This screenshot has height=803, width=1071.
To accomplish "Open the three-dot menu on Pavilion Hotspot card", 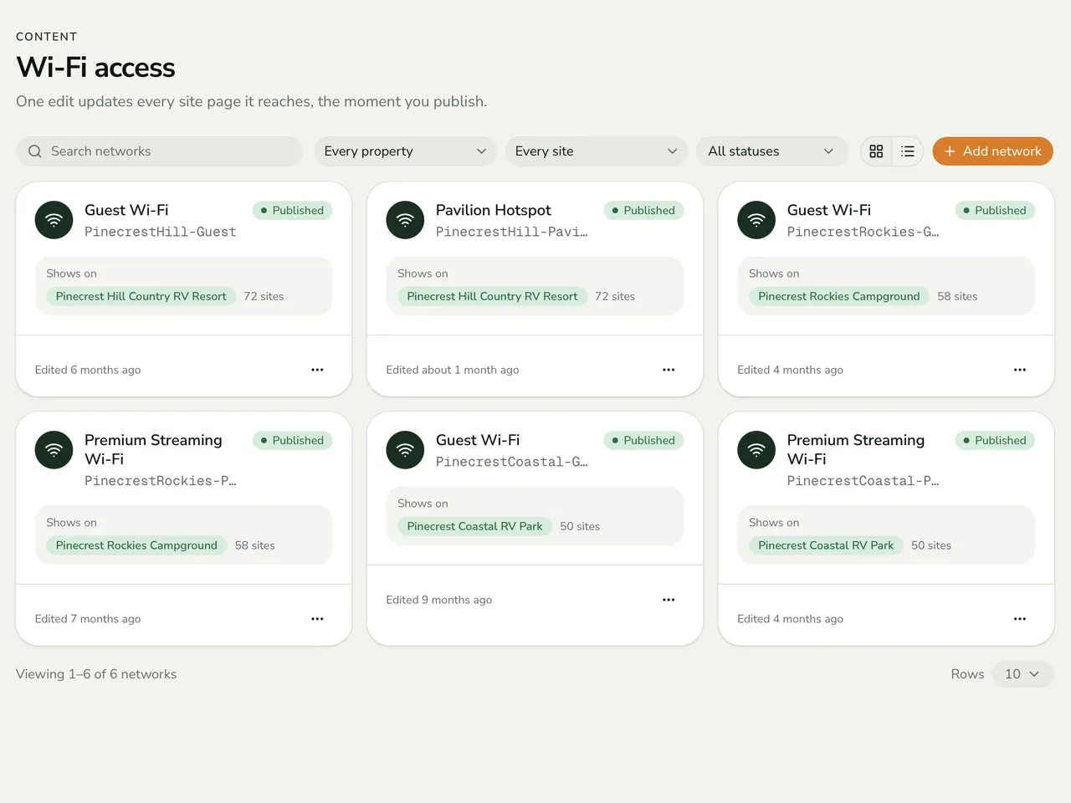I will tap(669, 370).
